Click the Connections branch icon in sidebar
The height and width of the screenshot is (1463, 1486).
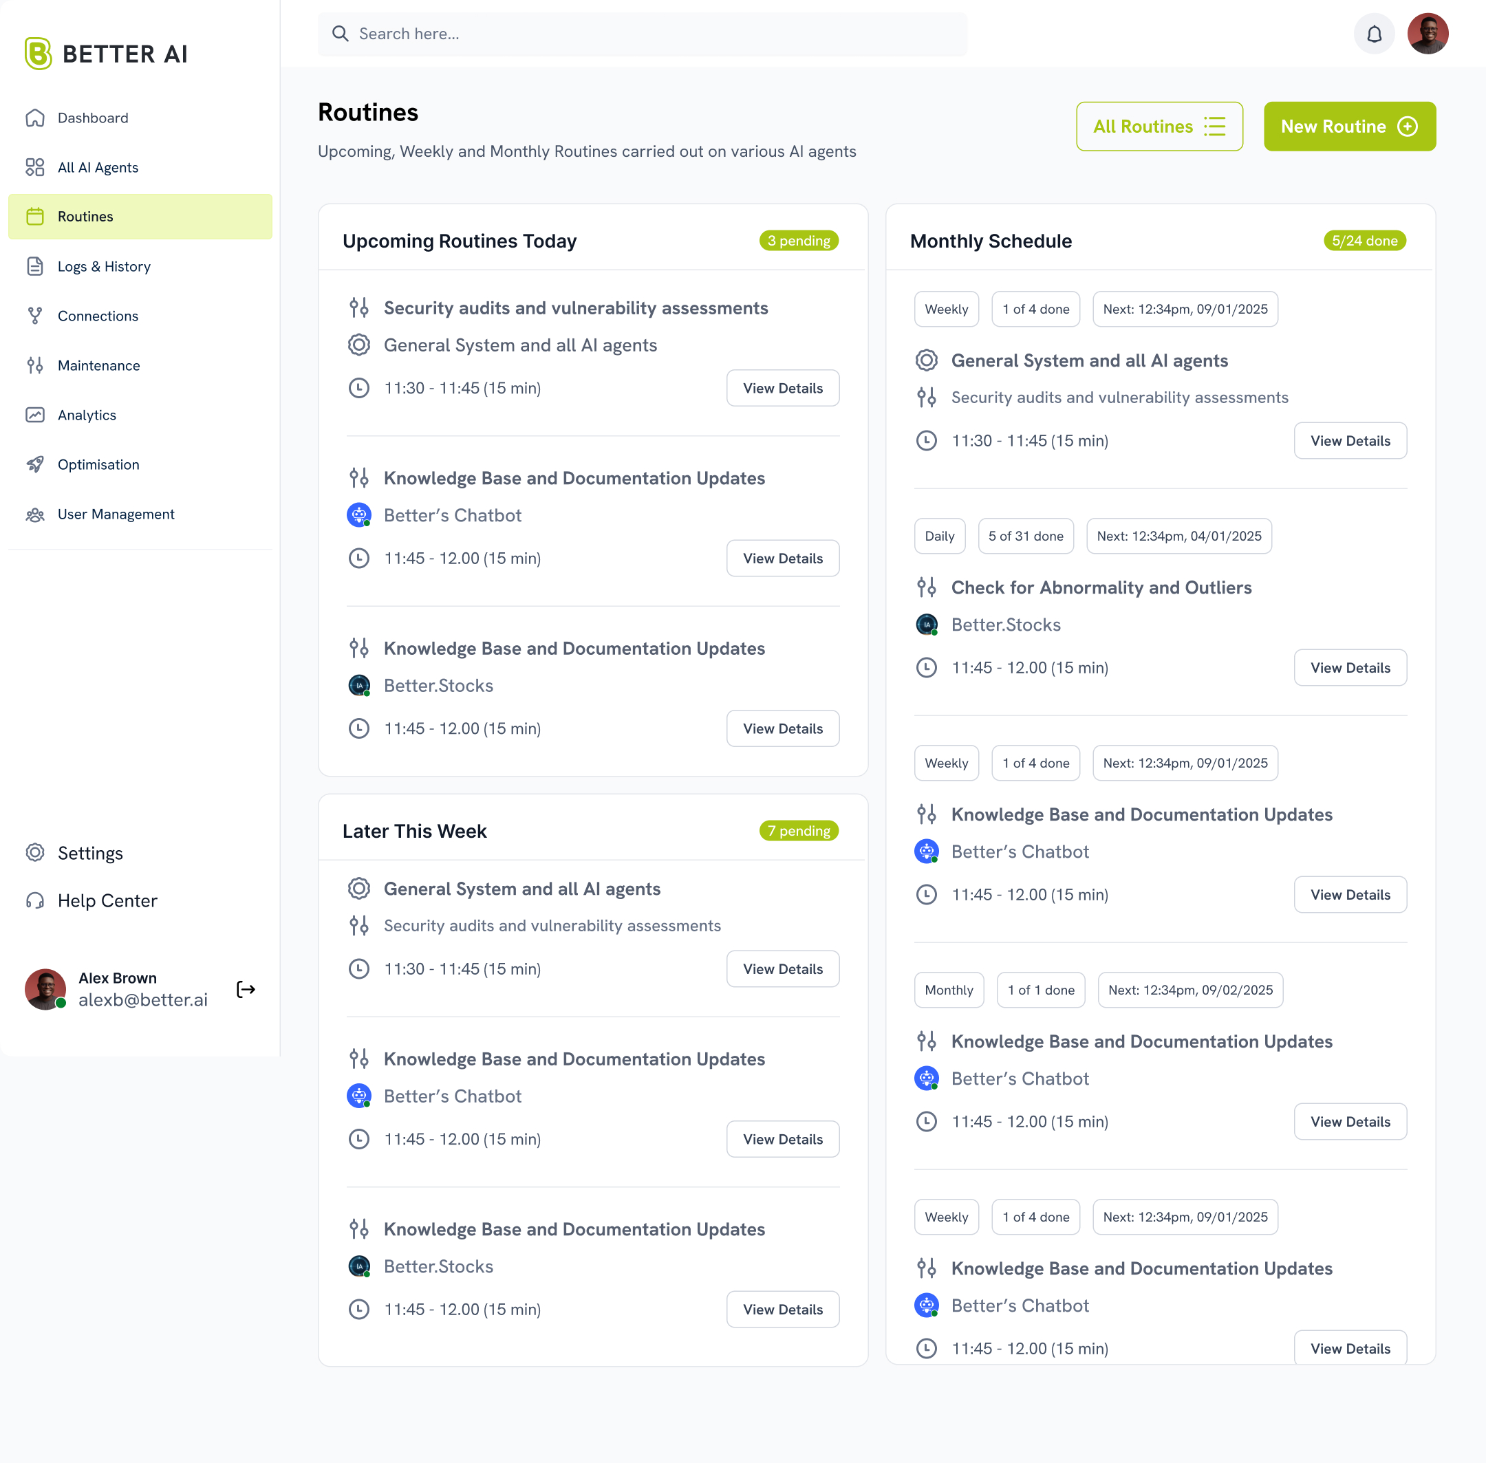pyautogui.click(x=35, y=316)
